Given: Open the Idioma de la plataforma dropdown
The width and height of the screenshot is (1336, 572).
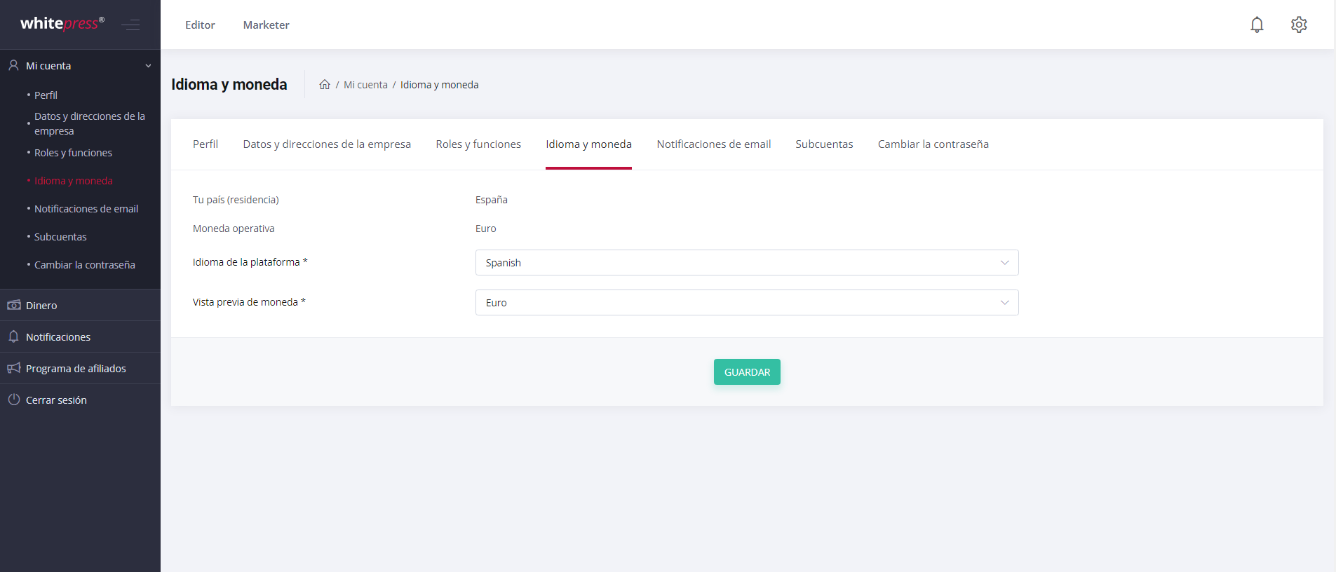Looking at the screenshot, I should click(x=746, y=263).
